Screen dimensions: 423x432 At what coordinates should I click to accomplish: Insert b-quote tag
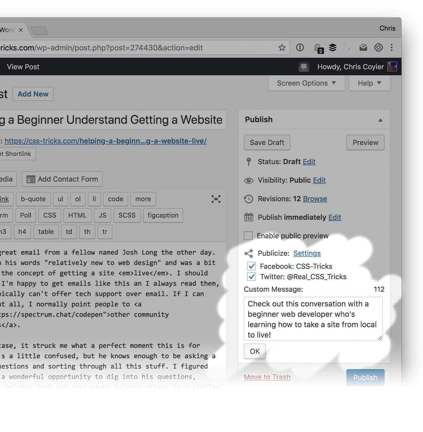point(33,199)
